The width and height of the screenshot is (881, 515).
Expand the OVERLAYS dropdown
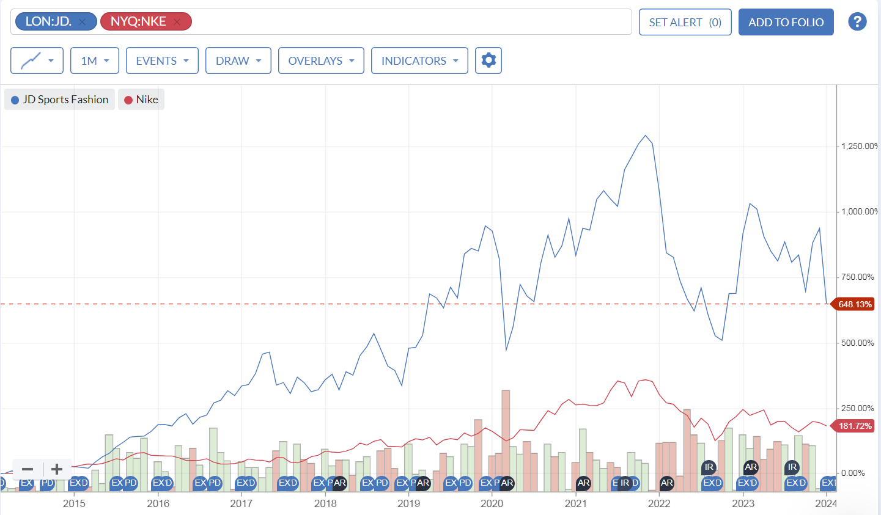coord(321,60)
